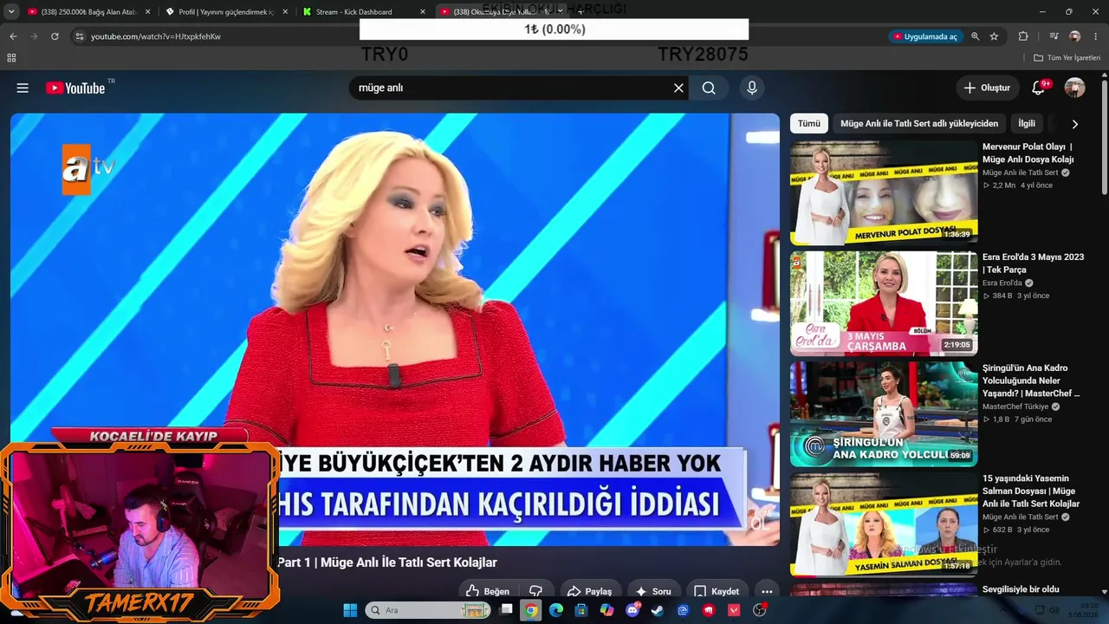Select the Tümü filter chip
This screenshot has width=1109, height=624.
click(x=809, y=124)
